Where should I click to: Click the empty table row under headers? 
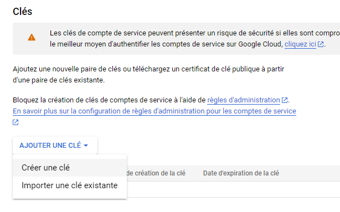233,189
